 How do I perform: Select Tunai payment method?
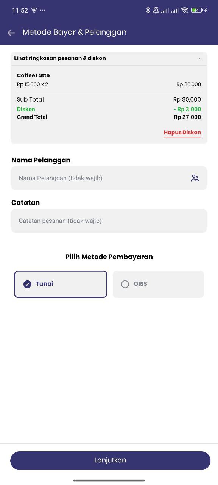(61, 284)
